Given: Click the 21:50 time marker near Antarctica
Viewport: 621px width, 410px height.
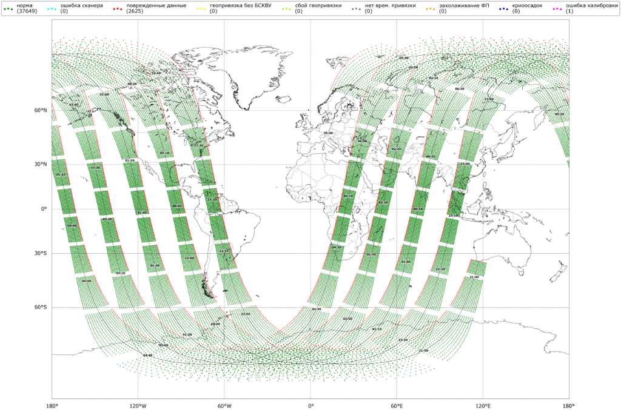Looking at the screenshot, I should [423, 351].
